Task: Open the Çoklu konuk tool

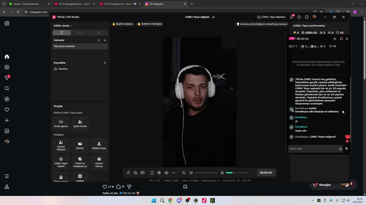Action: point(80,124)
